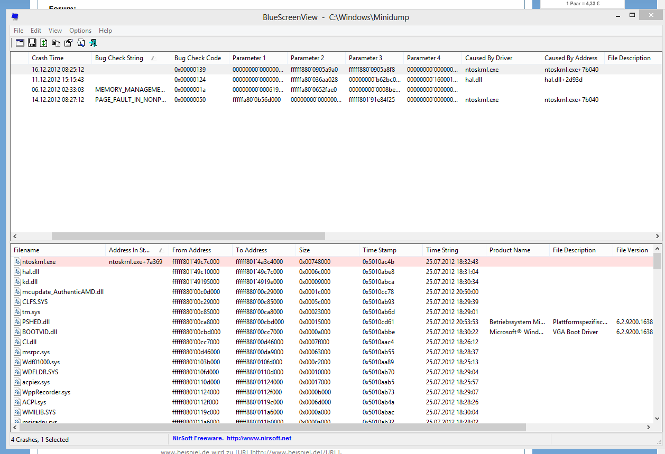Open Advanced Options from the toolbar
Image resolution: width=665 pixels, height=454 pixels.
tap(20, 43)
